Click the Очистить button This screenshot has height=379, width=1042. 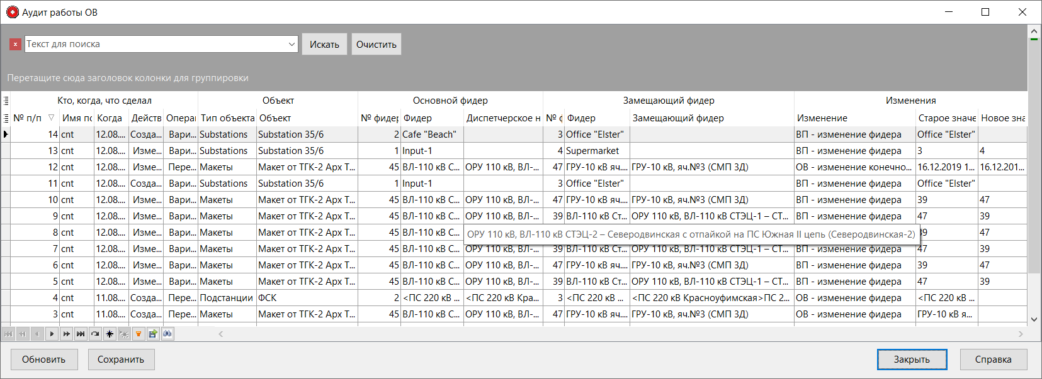(376, 44)
